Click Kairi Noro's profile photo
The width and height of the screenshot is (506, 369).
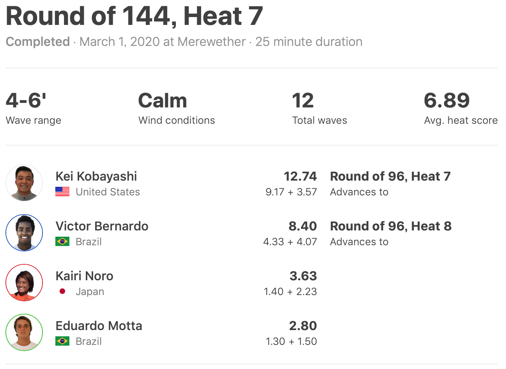[24, 283]
